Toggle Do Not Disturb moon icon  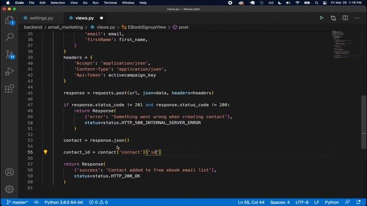click(280, 3)
